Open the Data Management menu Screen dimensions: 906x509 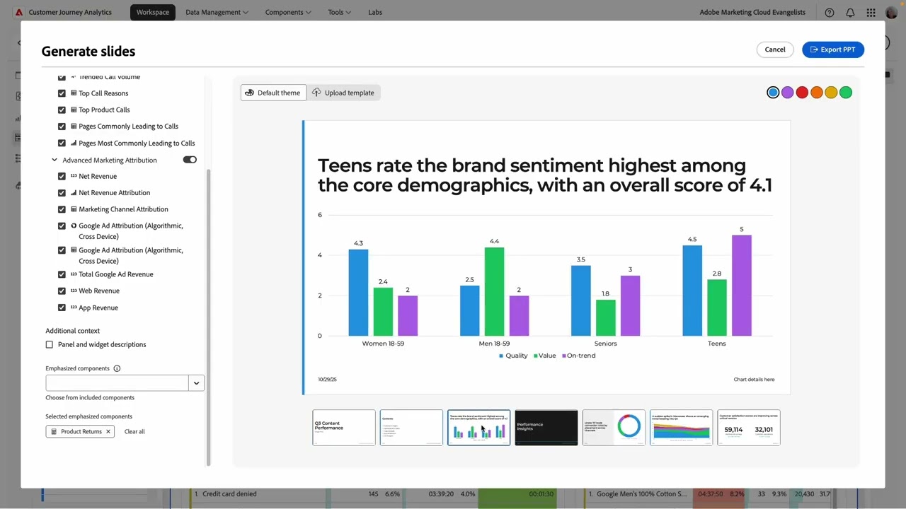coord(217,12)
